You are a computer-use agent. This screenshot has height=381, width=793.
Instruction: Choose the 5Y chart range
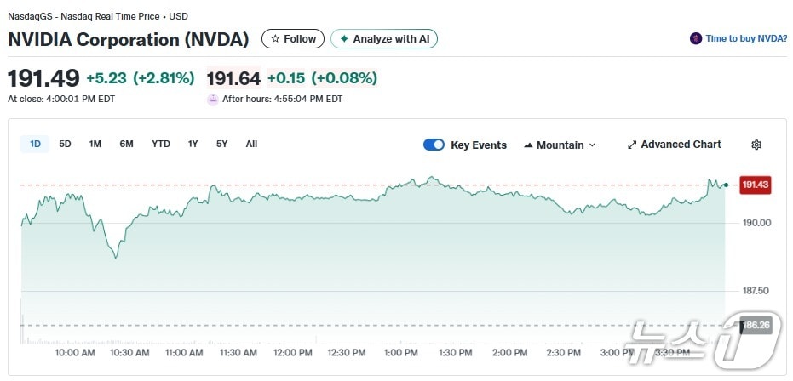(221, 145)
